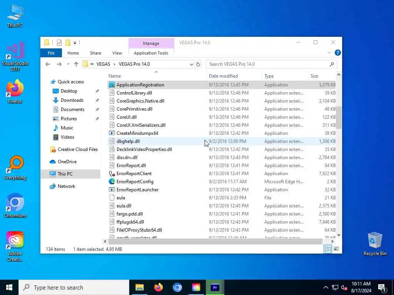
Task: Open the Share ribbon tab
Action: click(95, 53)
